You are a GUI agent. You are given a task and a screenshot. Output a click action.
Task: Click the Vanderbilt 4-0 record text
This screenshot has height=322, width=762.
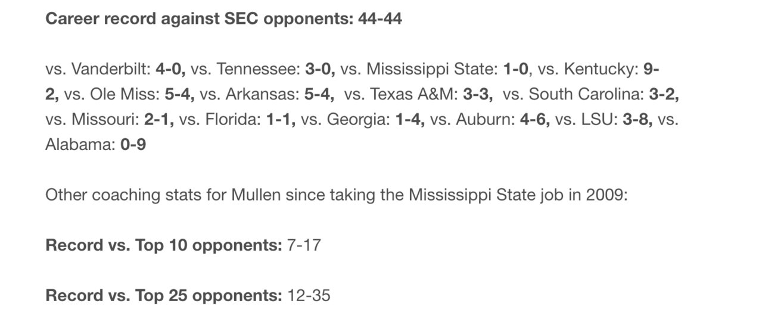tap(116, 69)
